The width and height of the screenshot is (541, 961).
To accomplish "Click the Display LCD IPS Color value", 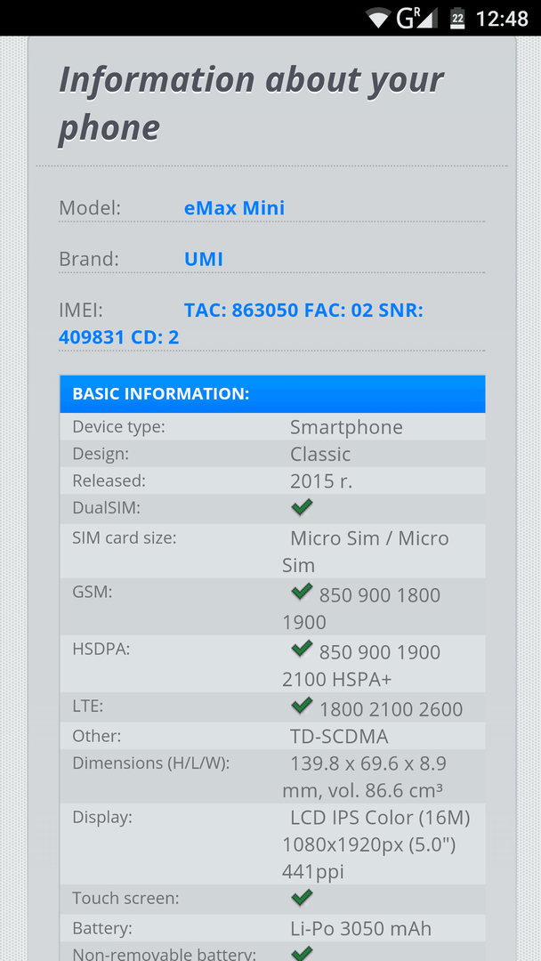I will [x=375, y=844].
